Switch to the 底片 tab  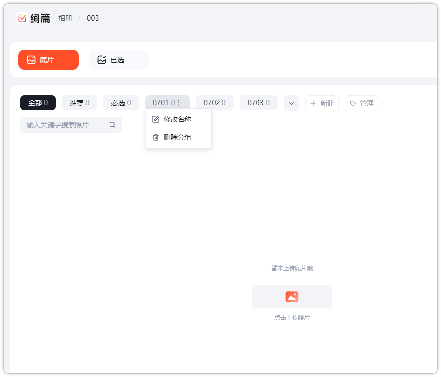coord(48,60)
